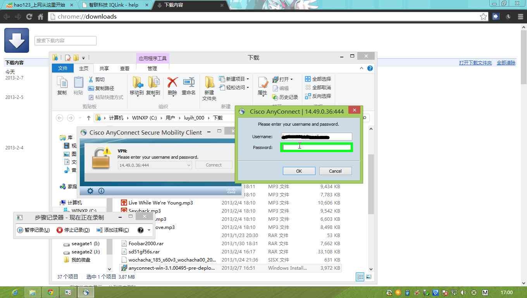Image resolution: width=527 pixels, height=298 pixels.
Task: Stop the Steps Recorder recording
Action: (73, 230)
